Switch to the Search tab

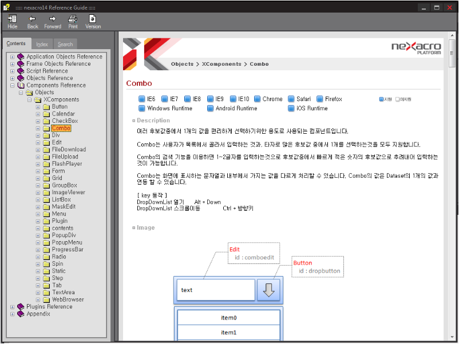[65, 44]
